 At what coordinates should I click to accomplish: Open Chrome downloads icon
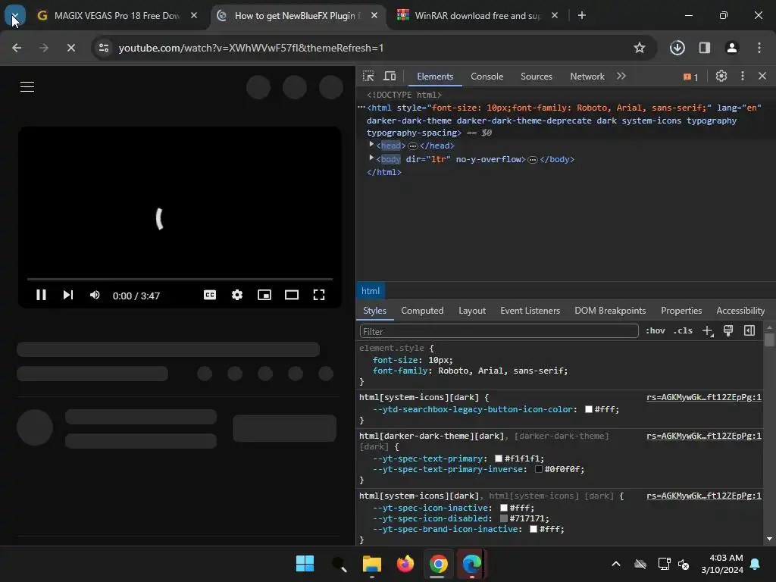click(x=677, y=48)
